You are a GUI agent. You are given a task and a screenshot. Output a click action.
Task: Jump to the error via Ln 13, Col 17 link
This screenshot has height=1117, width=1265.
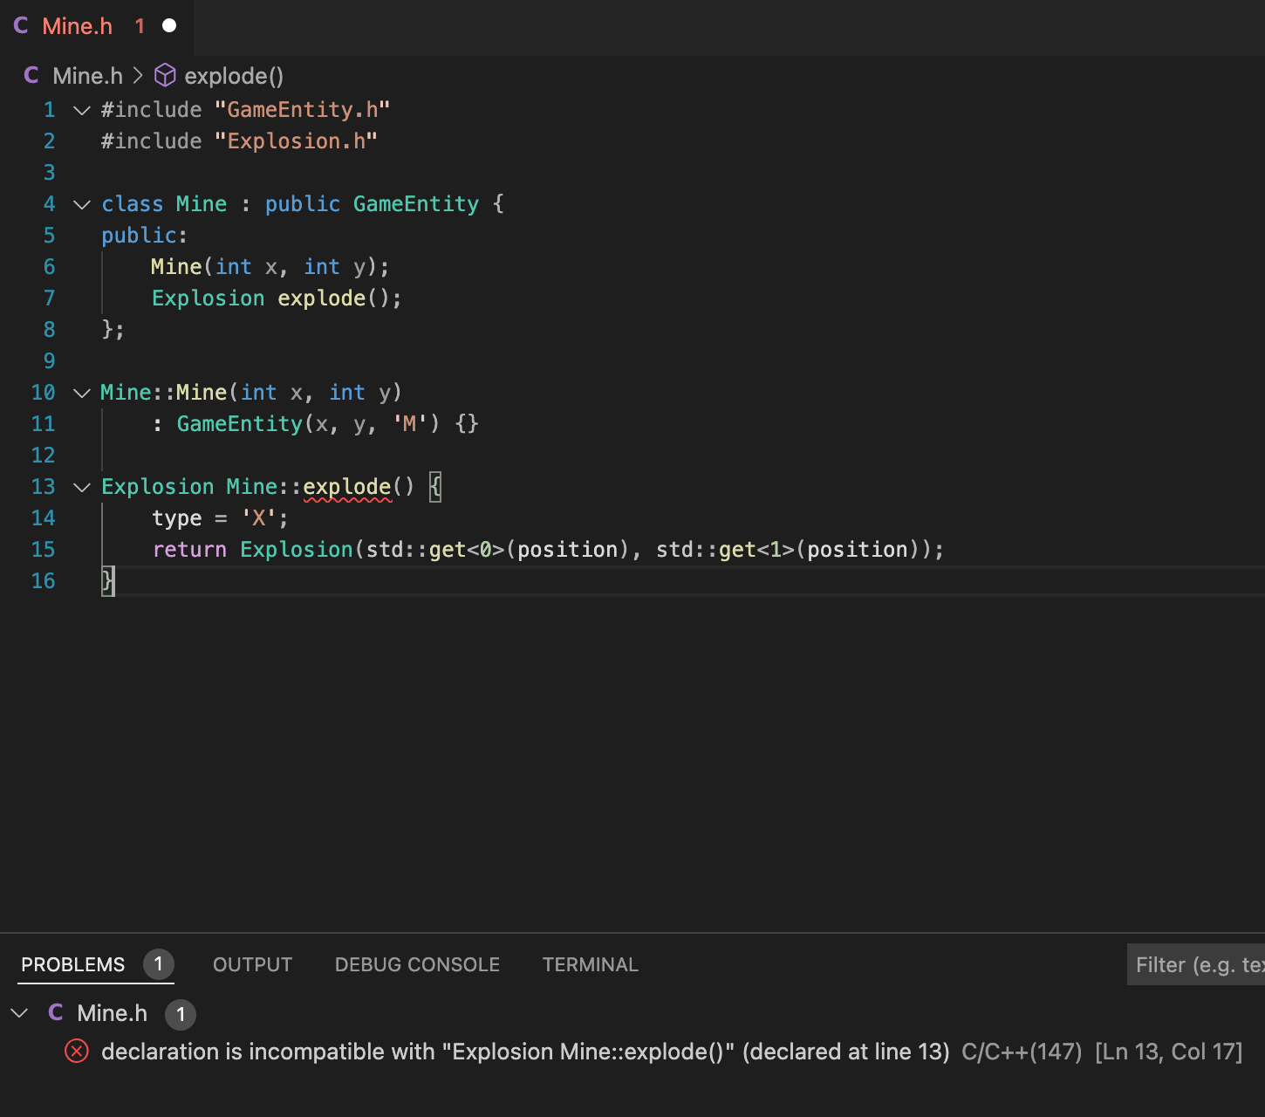coord(1169,1052)
